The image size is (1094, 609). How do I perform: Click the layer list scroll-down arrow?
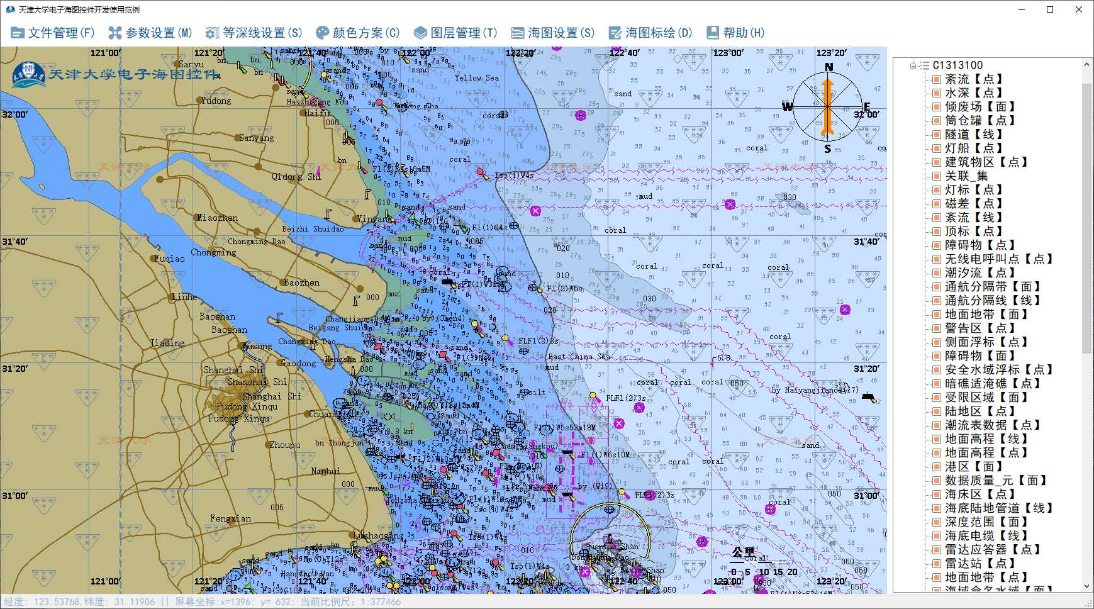pos(1086,586)
